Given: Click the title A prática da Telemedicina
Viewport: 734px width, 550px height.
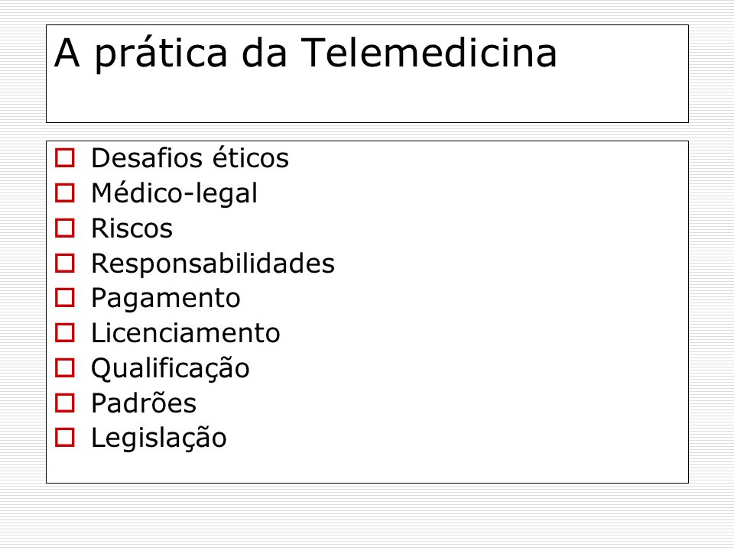Looking at the screenshot, I should [306, 53].
